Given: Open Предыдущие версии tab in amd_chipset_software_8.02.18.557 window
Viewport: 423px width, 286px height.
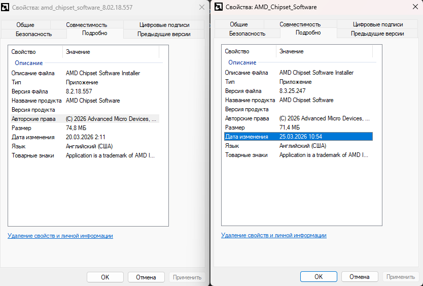Looking at the screenshot, I should [x=164, y=34].
